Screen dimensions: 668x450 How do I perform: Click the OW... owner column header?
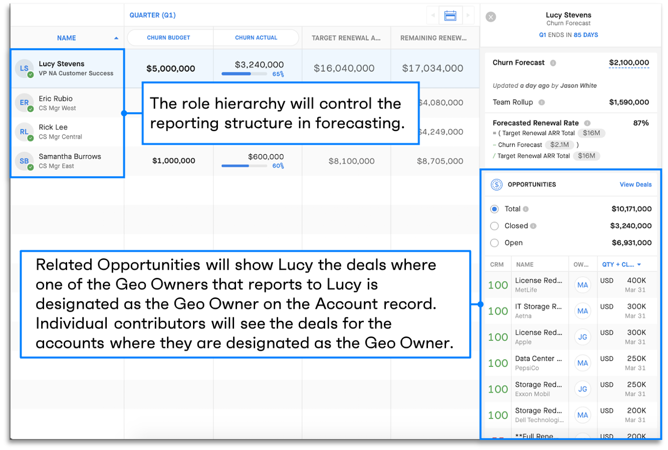pos(581,265)
